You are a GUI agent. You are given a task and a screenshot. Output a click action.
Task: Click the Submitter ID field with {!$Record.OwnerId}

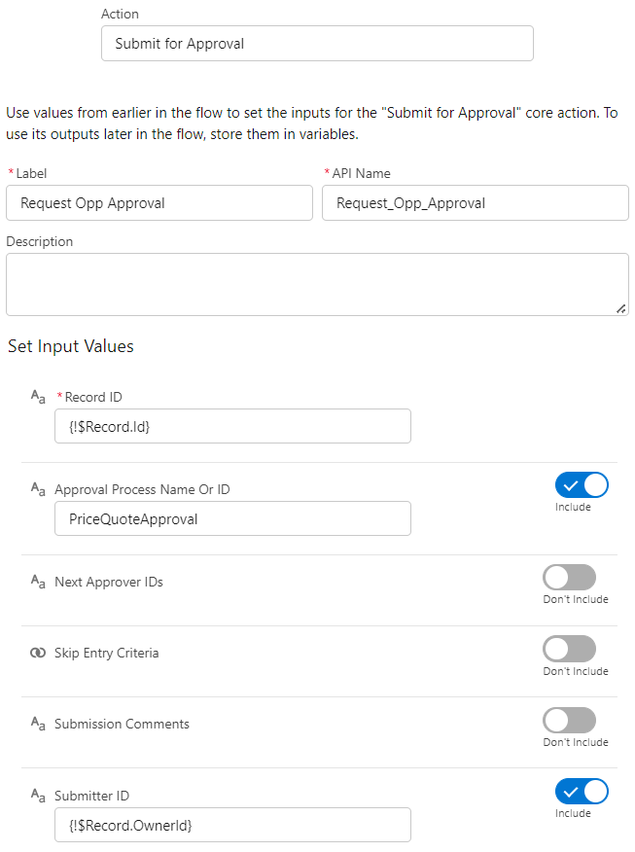point(232,825)
